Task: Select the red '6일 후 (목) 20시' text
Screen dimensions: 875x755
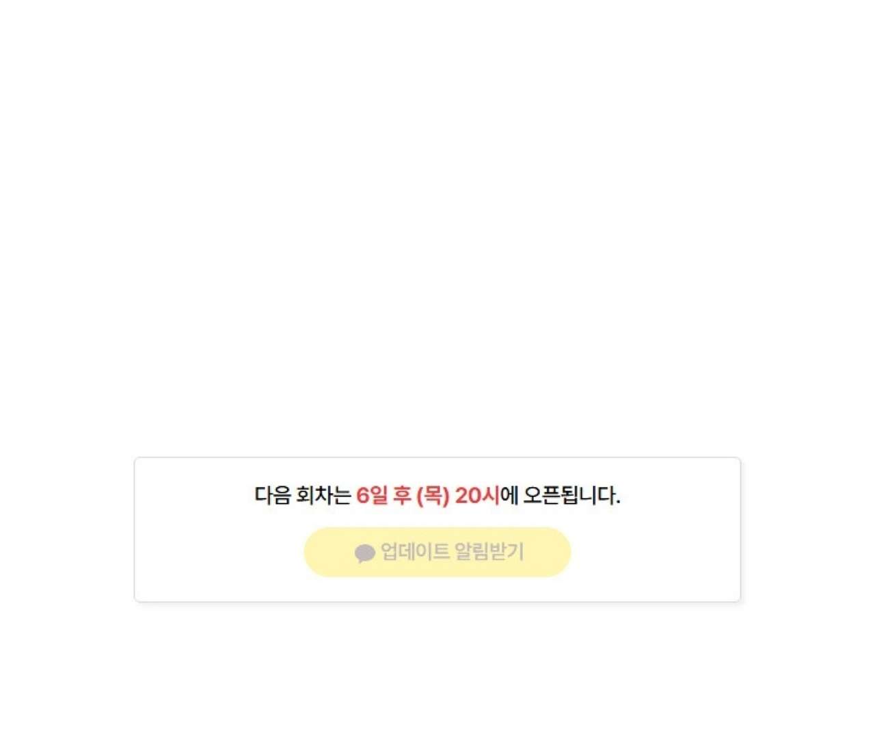Action: 428,495
